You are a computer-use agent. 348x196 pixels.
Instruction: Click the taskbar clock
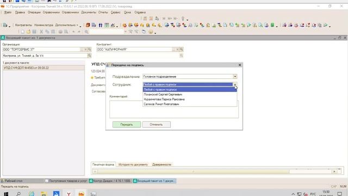pos(326,194)
